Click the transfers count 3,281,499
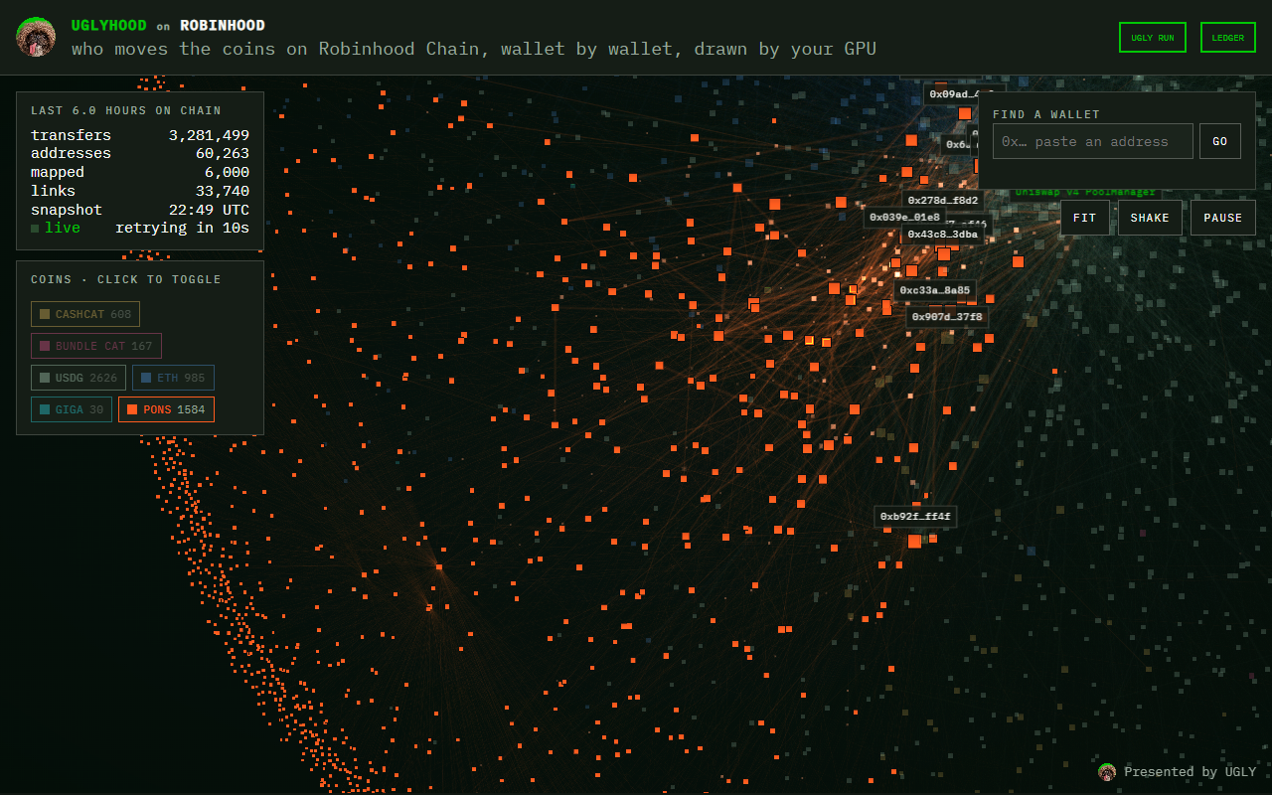The width and height of the screenshot is (1272, 795). click(209, 135)
